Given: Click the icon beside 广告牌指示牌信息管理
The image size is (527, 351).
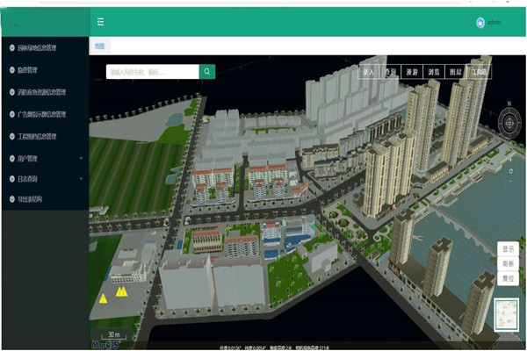Looking at the screenshot, I should (11, 114).
